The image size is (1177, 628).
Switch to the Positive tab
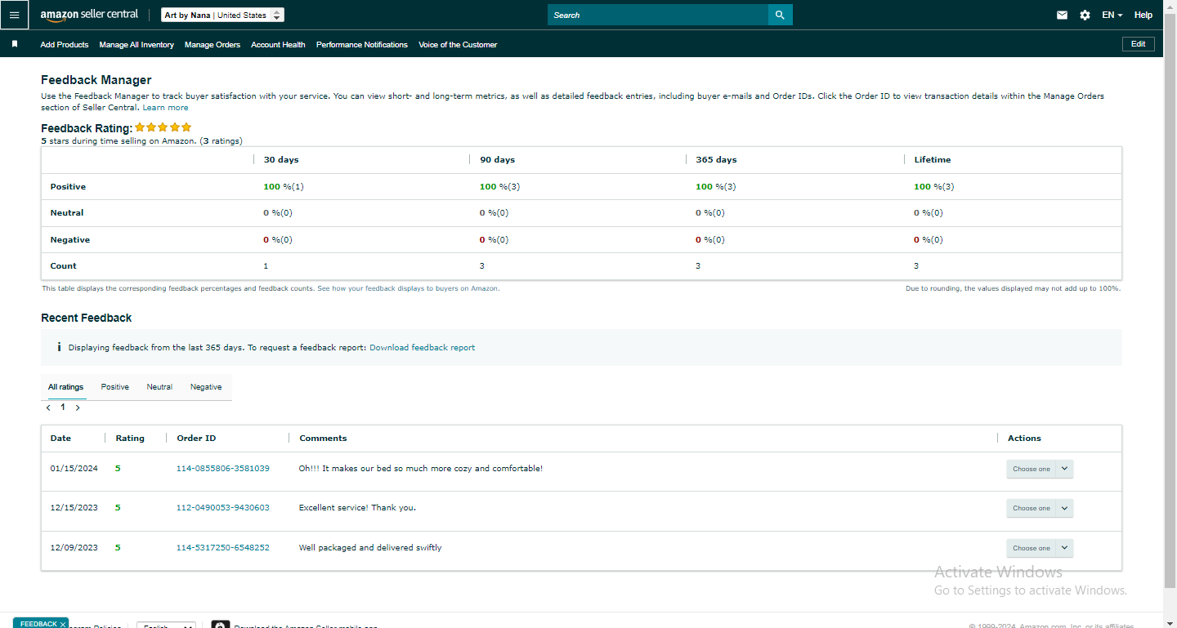coord(114,387)
